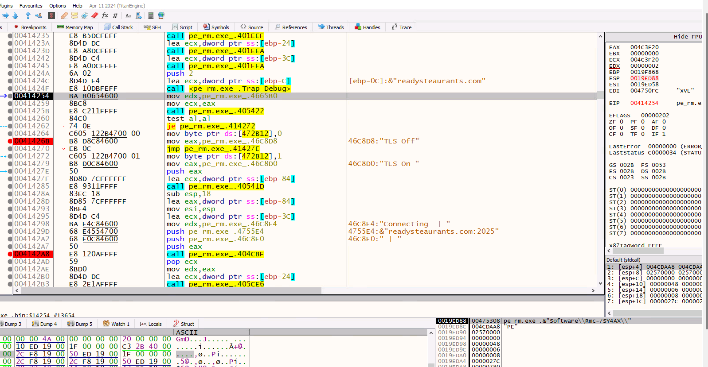Switch to the Script tab

coord(182,27)
